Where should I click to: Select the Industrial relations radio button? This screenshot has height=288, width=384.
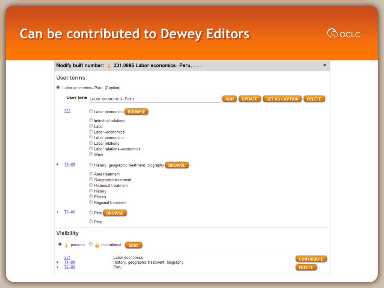coord(91,120)
